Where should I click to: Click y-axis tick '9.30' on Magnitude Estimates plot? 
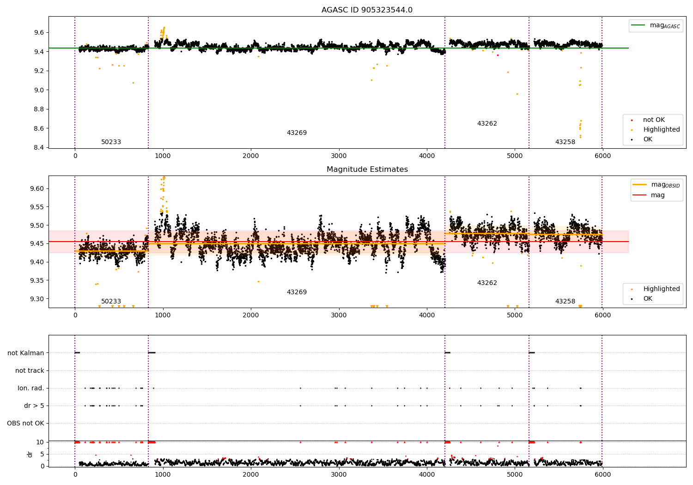(37, 299)
